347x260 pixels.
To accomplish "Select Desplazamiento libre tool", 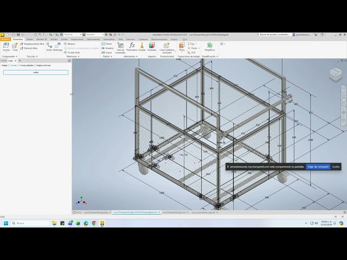I will [32, 44].
